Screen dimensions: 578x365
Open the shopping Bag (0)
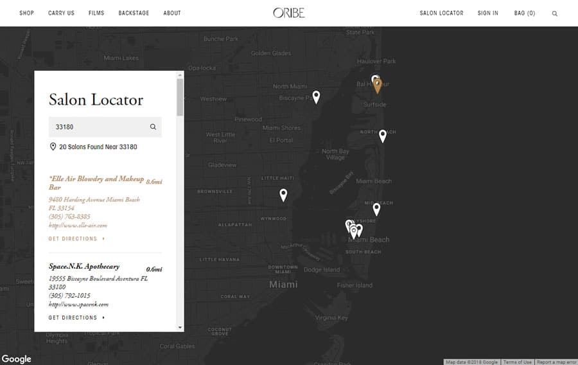(x=524, y=13)
